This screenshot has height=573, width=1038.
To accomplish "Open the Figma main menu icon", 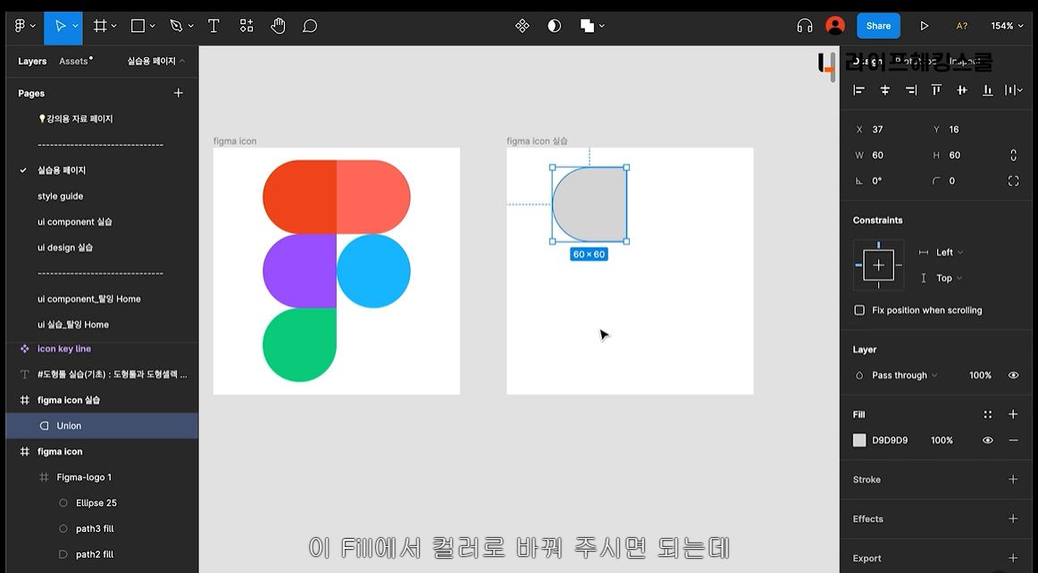I will click(20, 26).
